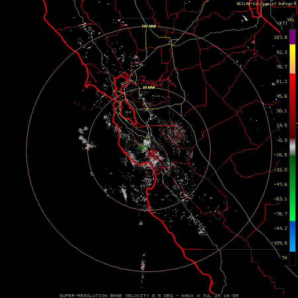Click the -16.5 velocity scale value
This screenshot has width=298, height=298.
(280, 155)
